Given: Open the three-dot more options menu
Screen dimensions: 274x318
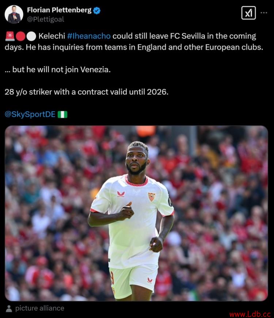Looking at the screenshot, I should click(x=264, y=13).
